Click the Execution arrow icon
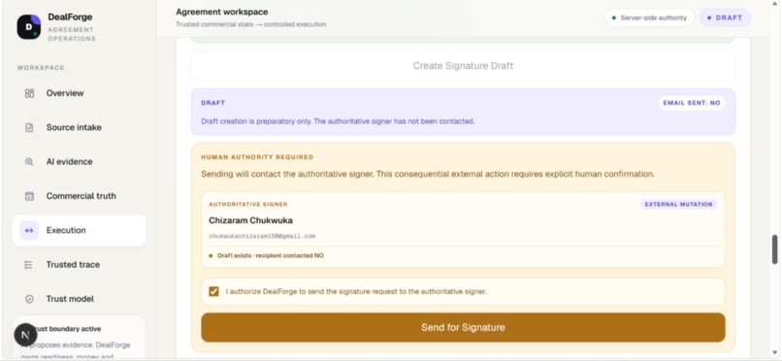782x361 pixels. (29, 230)
